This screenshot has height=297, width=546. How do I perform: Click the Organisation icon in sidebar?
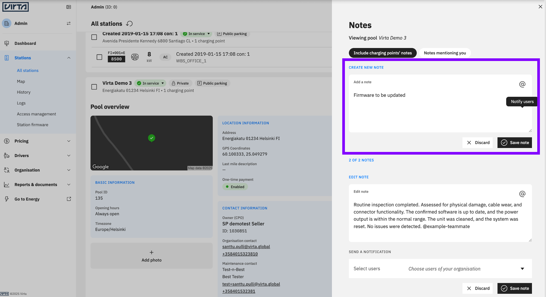(x=7, y=170)
